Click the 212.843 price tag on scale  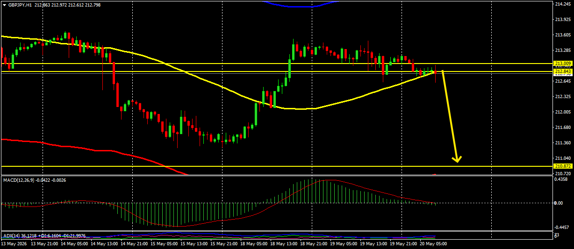562,71
